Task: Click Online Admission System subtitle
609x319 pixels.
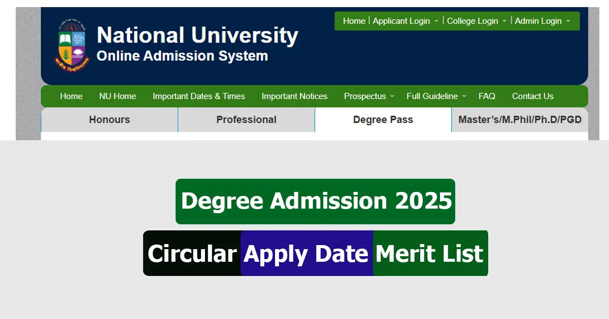Action: tap(182, 56)
